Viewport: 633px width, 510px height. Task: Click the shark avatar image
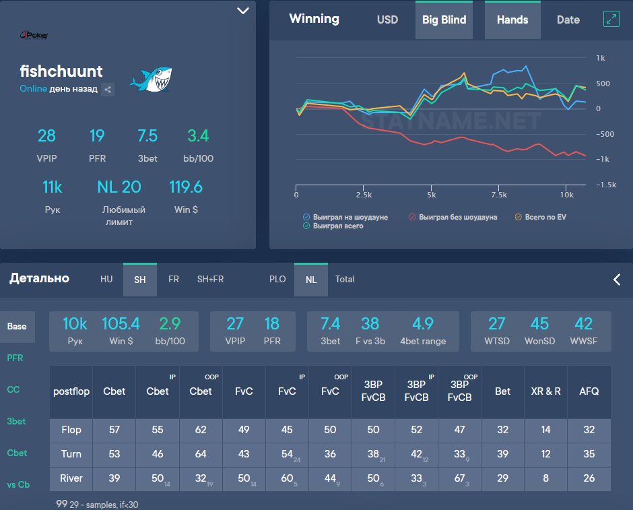(x=151, y=79)
